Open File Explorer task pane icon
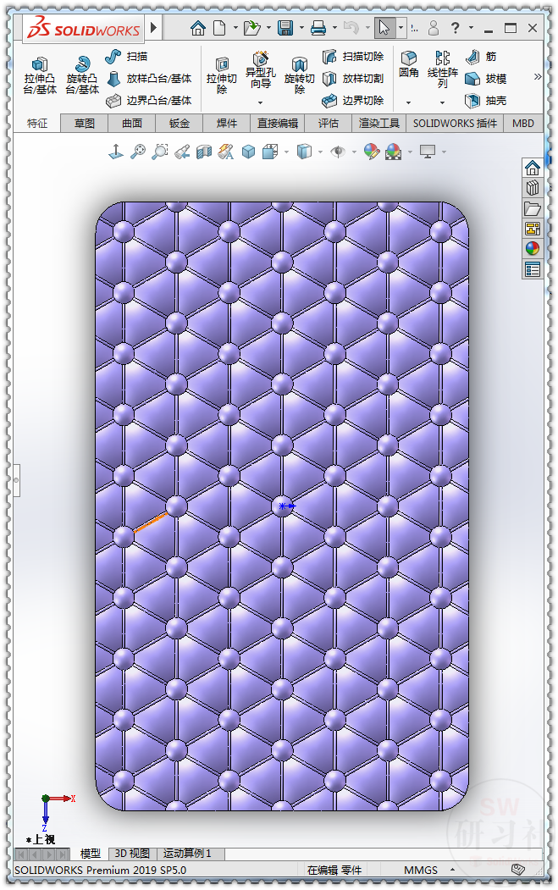Screen dimensions: 558x890 533,208
